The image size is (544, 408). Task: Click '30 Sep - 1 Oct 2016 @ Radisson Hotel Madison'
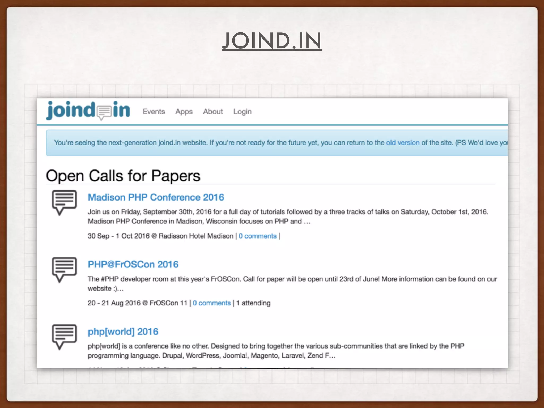click(160, 236)
